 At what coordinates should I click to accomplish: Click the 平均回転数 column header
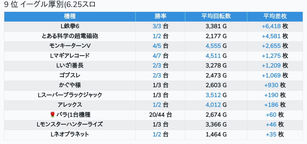click(x=216, y=16)
